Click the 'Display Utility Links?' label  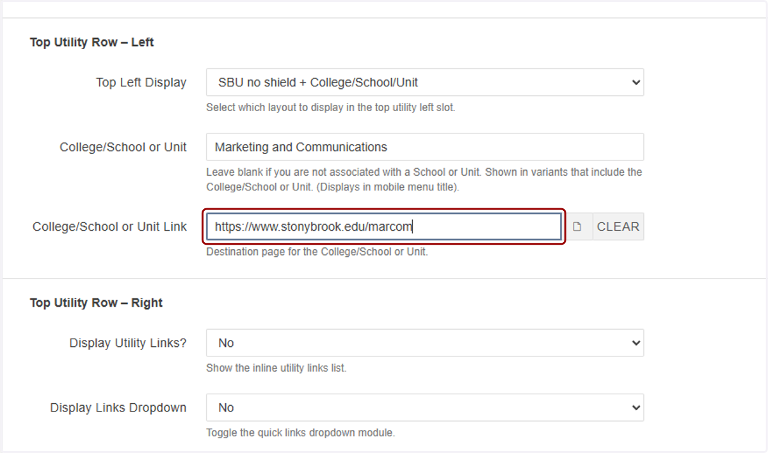coord(128,343)
